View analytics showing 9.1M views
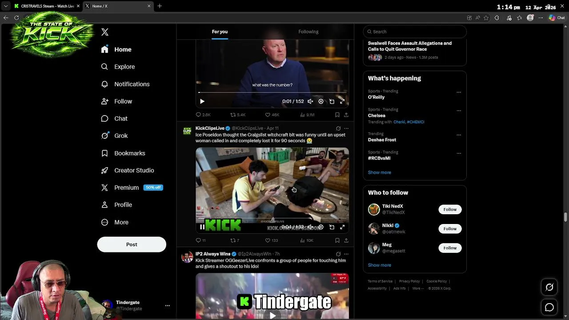The image size is (569, 320). [x=307, y=115]
